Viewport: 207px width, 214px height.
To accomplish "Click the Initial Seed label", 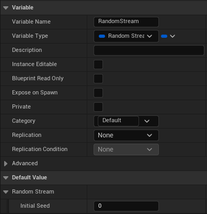I will (x=35, y=206).
